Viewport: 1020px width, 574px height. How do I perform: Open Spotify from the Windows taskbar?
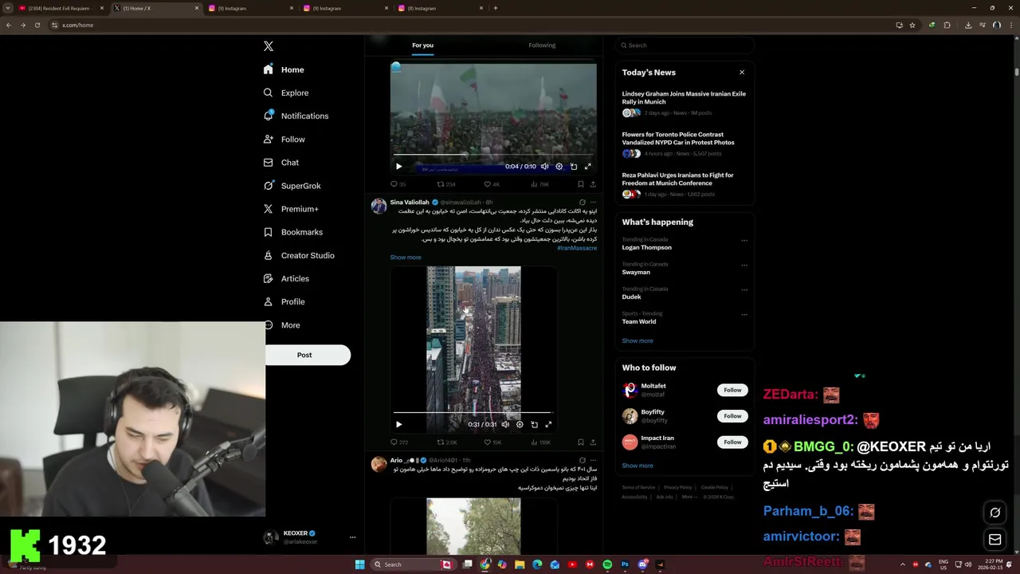[607, 564]
